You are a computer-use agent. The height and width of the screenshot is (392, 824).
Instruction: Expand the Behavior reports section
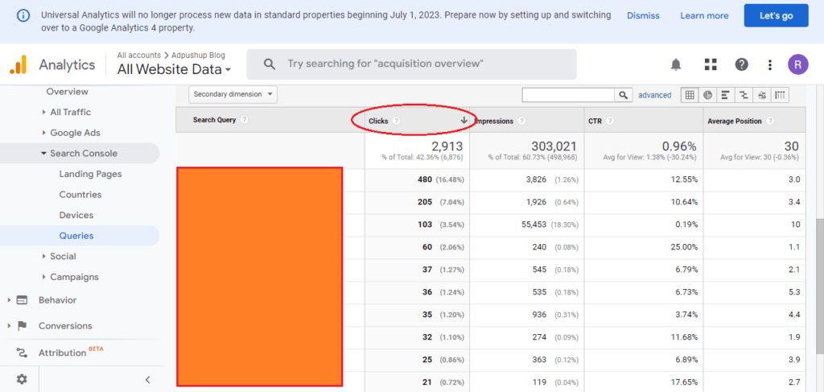tap(57, 300)
